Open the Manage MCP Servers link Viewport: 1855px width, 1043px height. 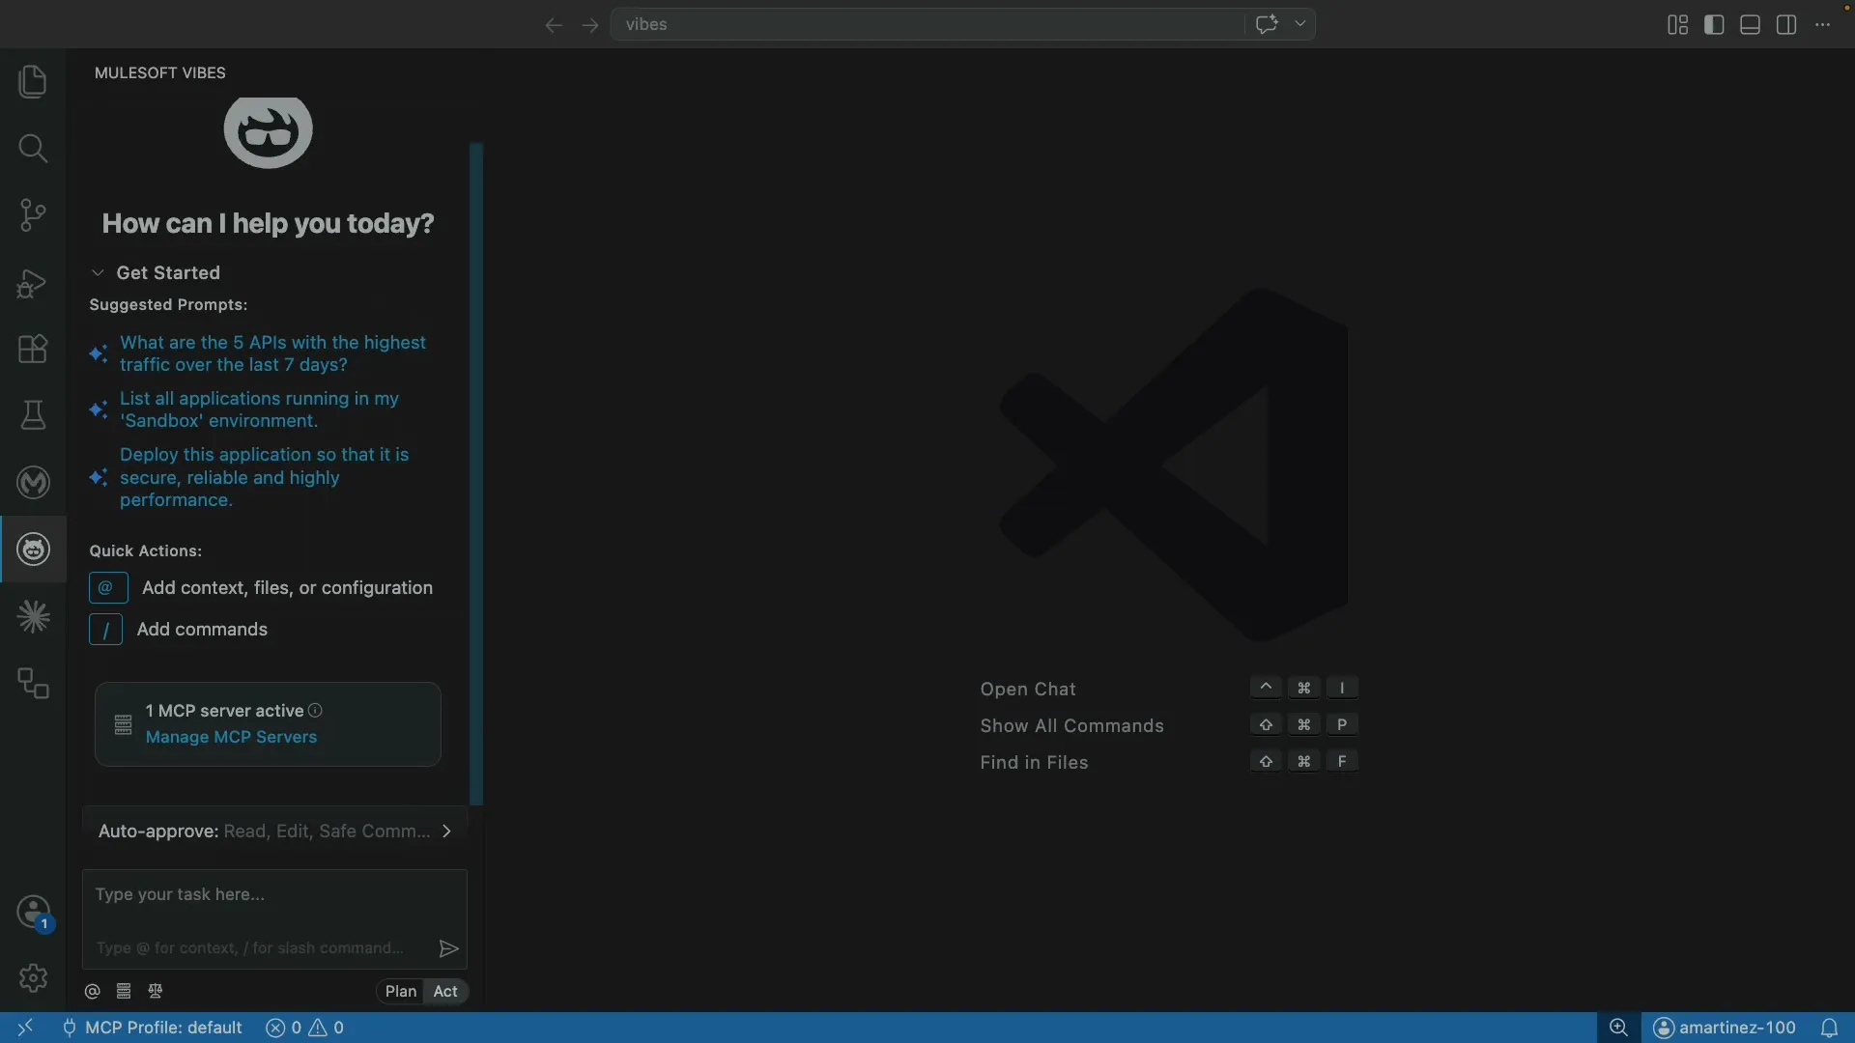coord(231,737)
